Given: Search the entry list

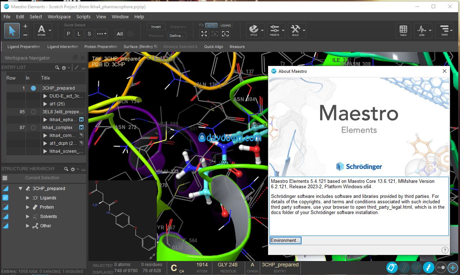Looking at the screenshot, I should [x=57, y=67].
